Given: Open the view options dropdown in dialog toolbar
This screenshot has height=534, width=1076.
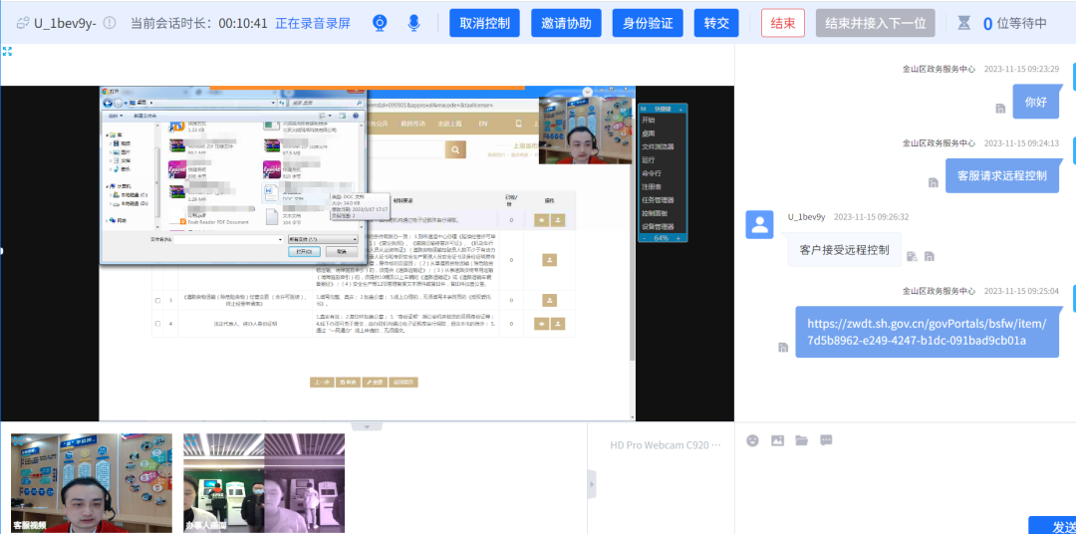Looking at the screenshot, I should 331,116.
